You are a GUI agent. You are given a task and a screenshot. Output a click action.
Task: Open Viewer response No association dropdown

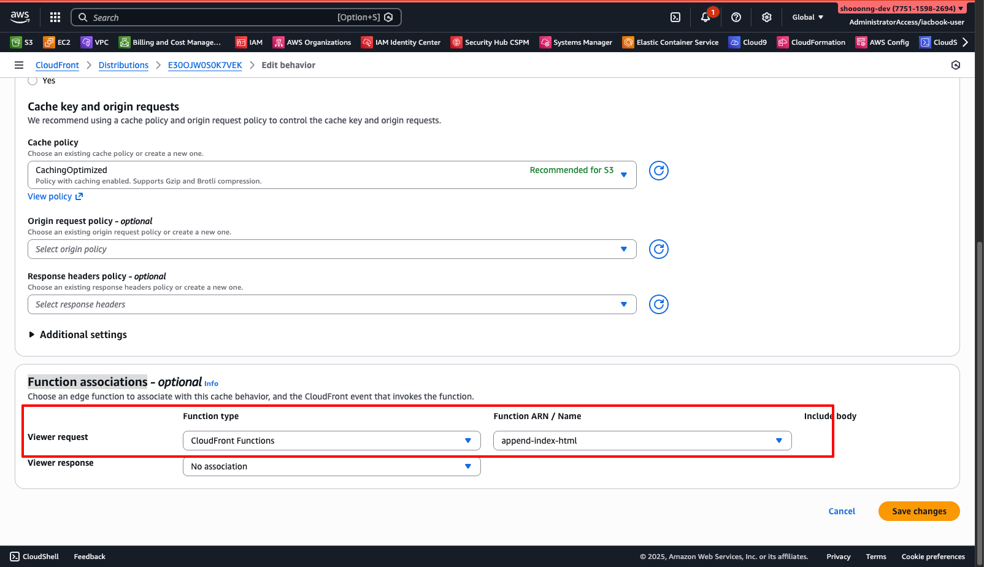[x=332, y=466]
